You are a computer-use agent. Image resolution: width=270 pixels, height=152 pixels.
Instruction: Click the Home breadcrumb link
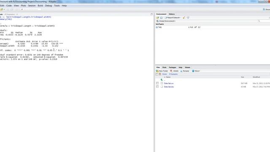point(165,74)
